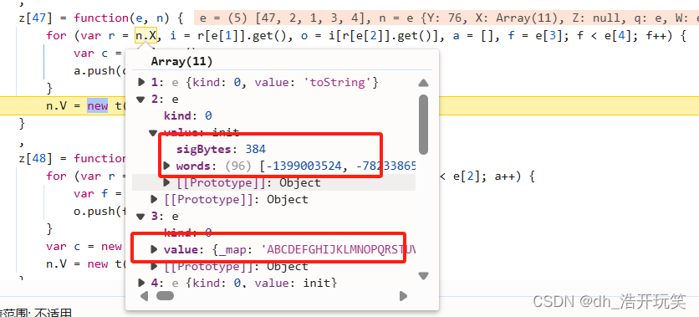The width and height of the screenshot is (699, 317).
Task: Click vertical scrollbar down arrow in popup
Action: click(423, 276)
